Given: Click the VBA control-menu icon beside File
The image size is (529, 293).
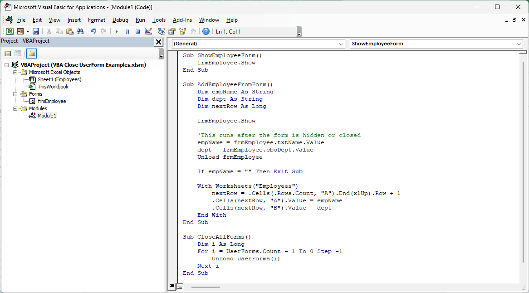Looking at the screenshot, I should [x=9, y=20].
